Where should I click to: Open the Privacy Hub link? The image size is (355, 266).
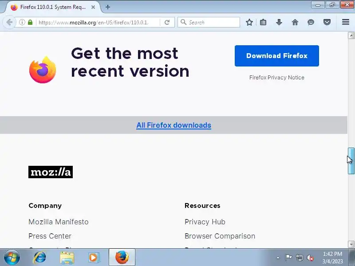pos(205,222)
